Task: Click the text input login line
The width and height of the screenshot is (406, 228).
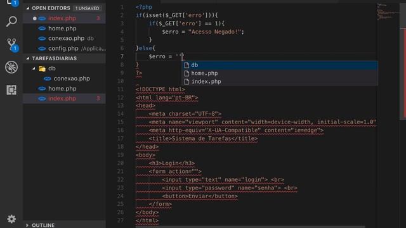Action: tap(223, 180)
